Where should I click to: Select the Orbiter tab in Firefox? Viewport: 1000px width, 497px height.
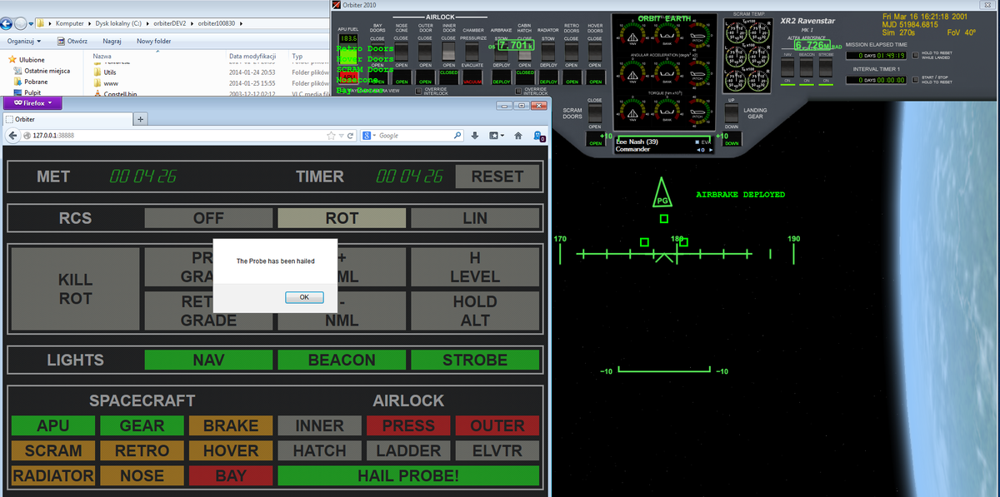(x=67, y=119)
